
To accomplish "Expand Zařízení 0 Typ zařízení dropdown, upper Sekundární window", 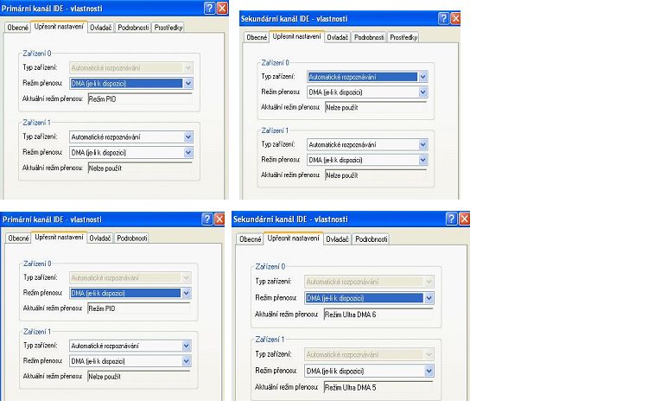I will [422, 77].
